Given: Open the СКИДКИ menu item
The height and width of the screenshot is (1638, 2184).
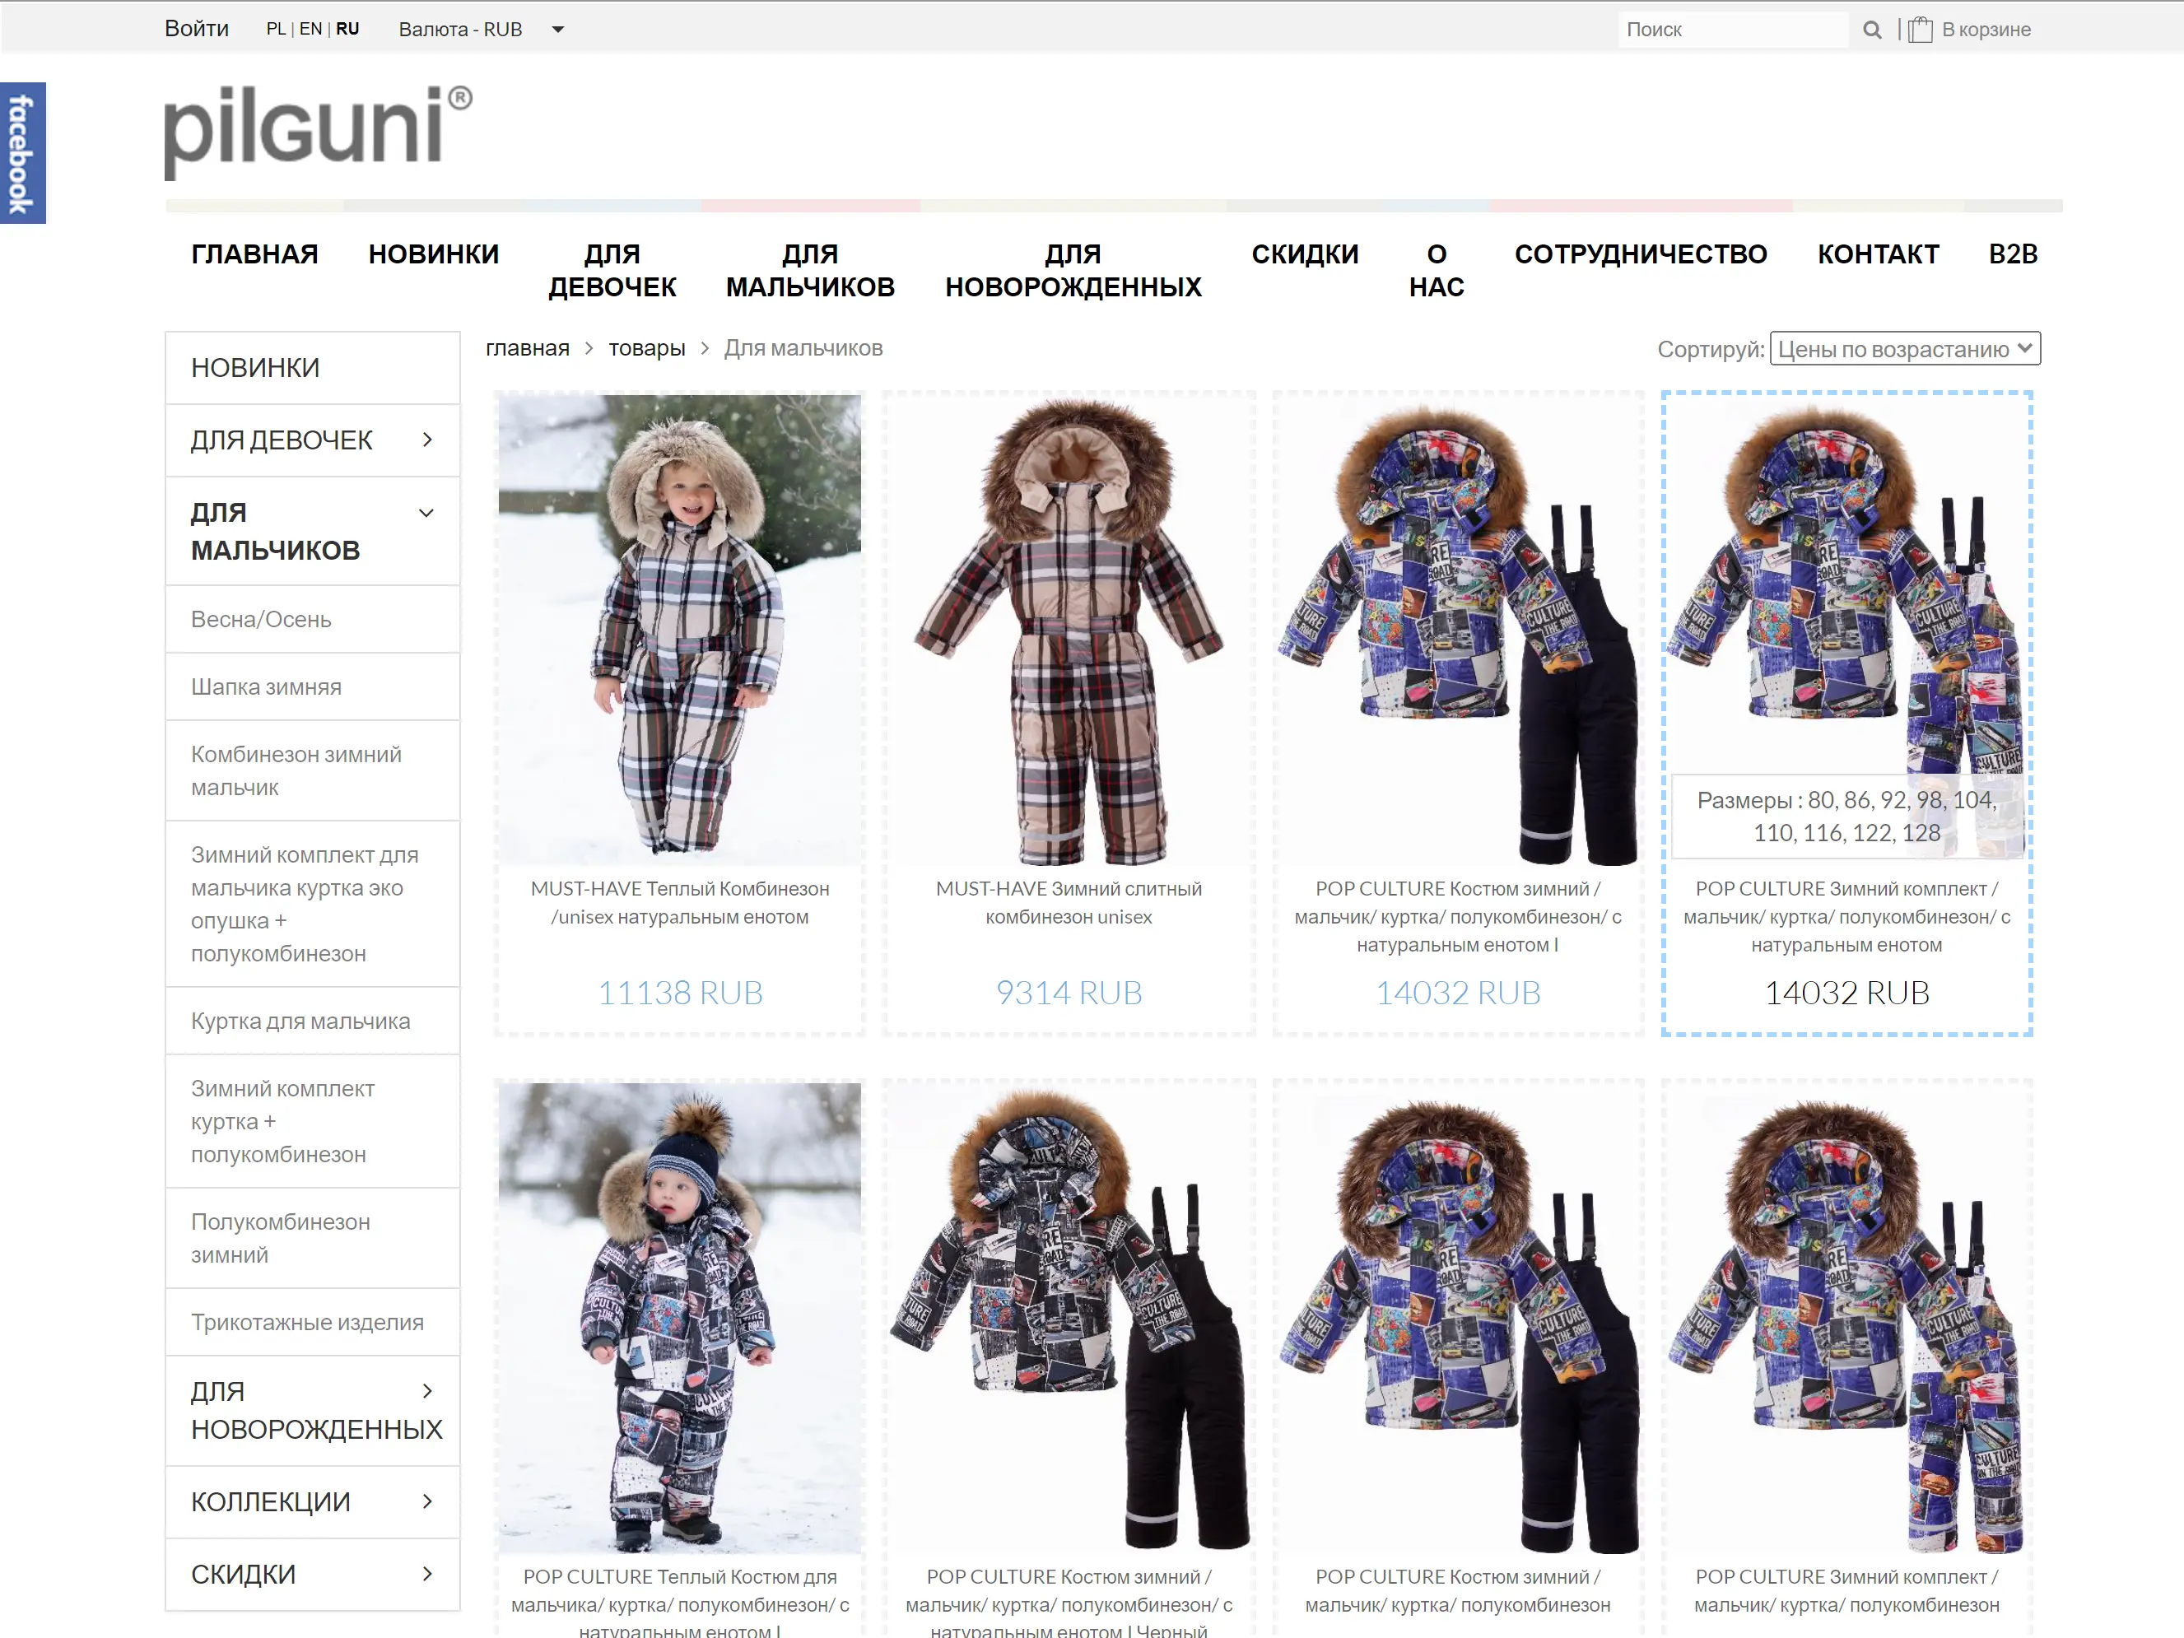Looking at the screenshot, I should 1306,254.
